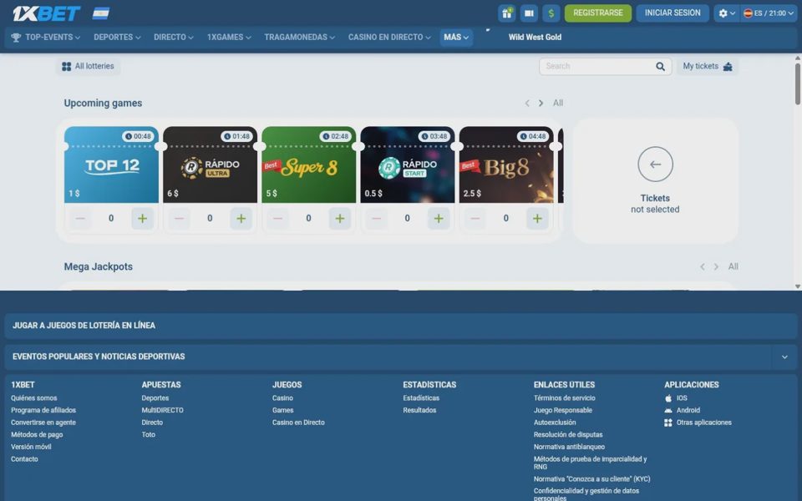Open language and time ES dropdown

pos(769,13)
